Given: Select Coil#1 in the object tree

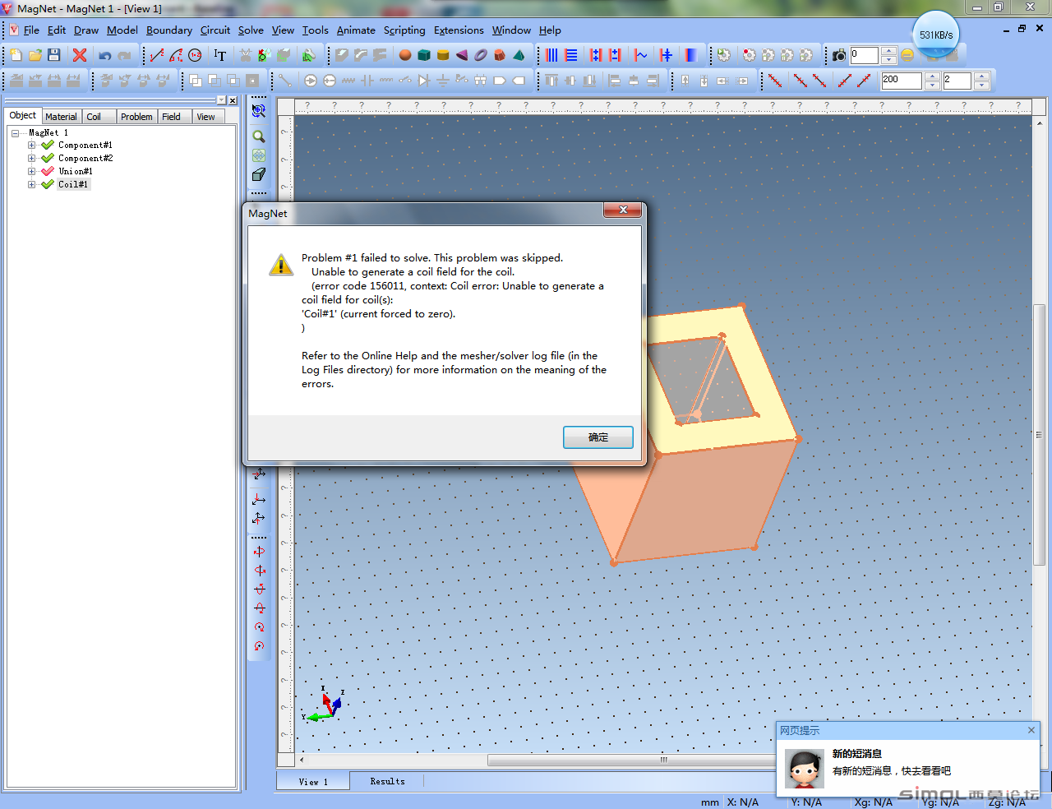Looking at the screenshot, I should pos(73,184).
